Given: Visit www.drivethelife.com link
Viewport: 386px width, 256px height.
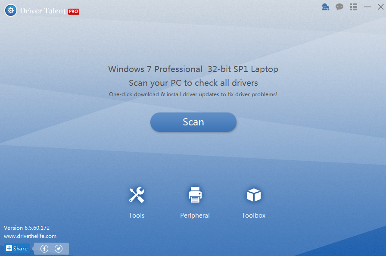Looking at the screenshot, I should tap(30, 236).
